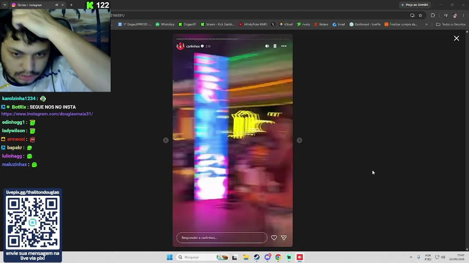Click the story progress bar
469x263 pixels.
[233, 39]
